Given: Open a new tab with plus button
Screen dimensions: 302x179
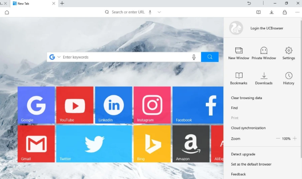Looking at the screenshot, I should tap(62, 3).
